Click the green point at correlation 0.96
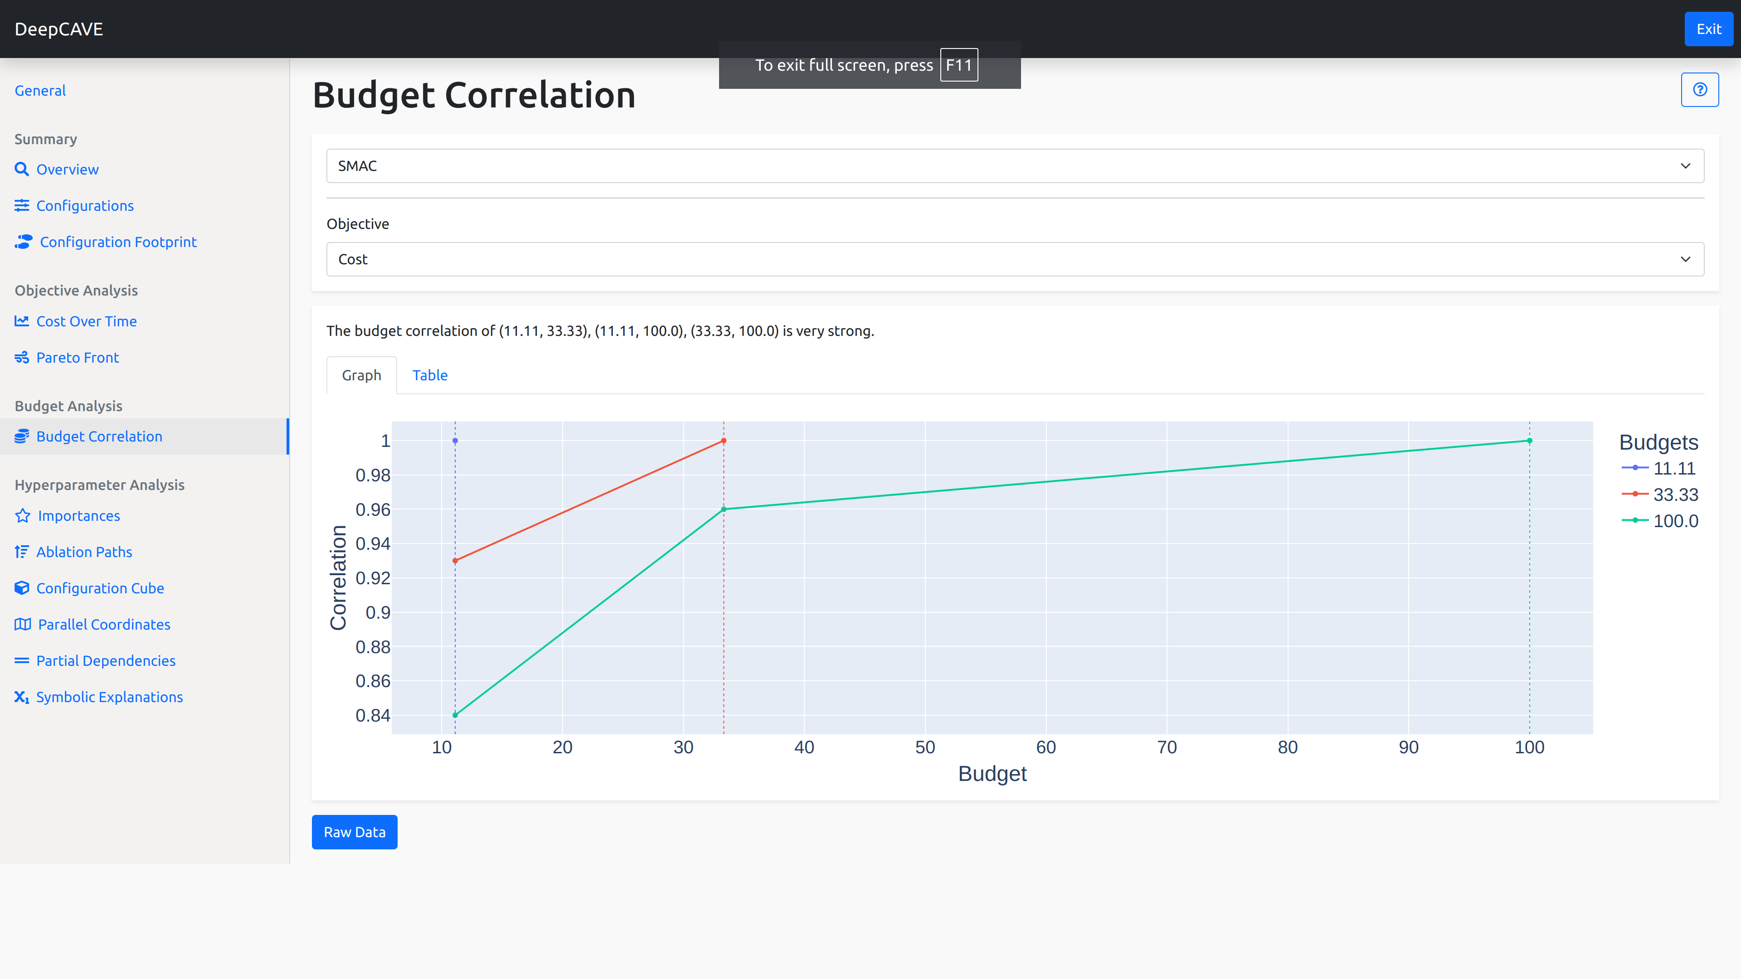This screenshot has width=1741, height=979. (724, 509)
